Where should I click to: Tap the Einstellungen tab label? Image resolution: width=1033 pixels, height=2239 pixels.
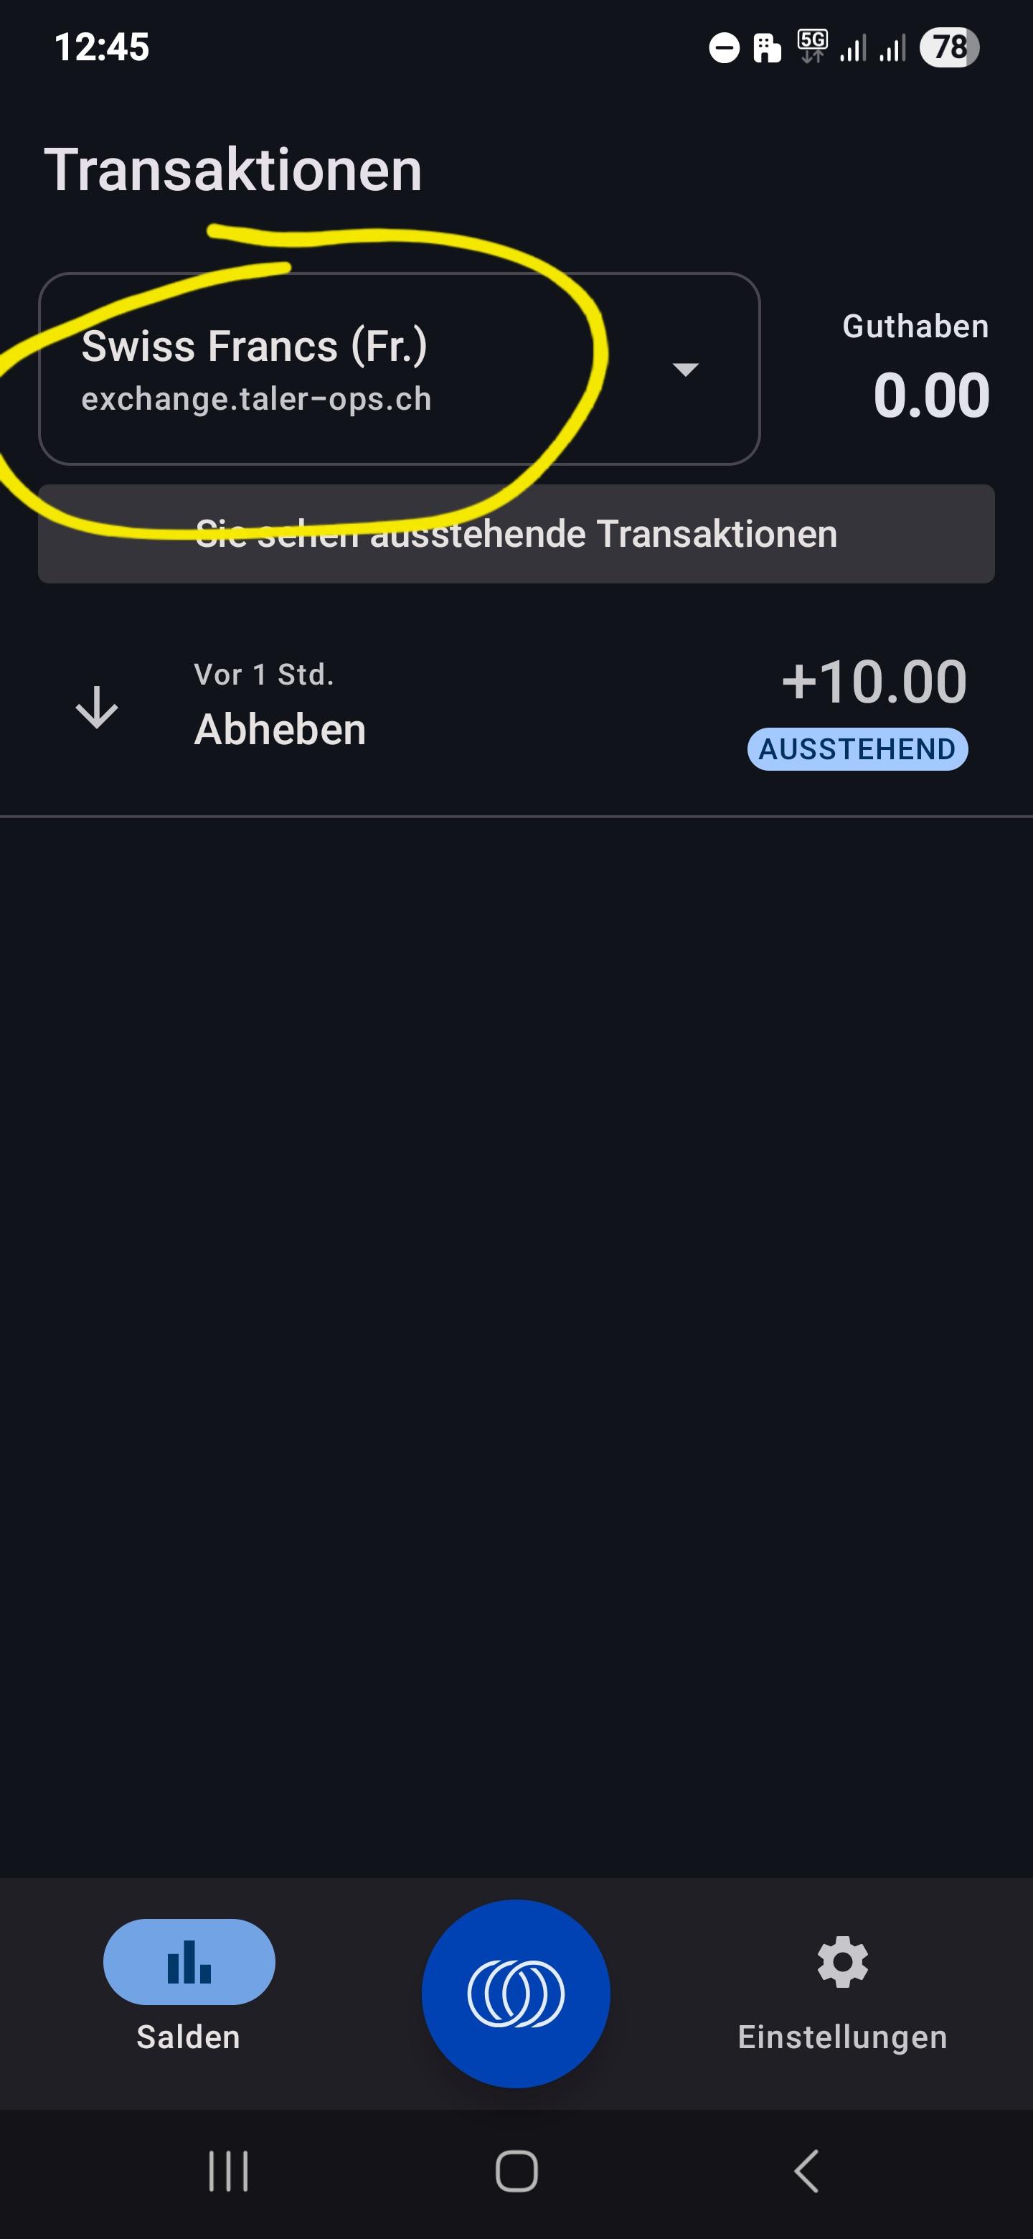tap(842, 2037)
